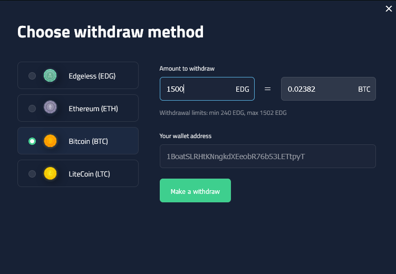Close the withdraw method dialog
Screen dimensions: 396x274
389,8
